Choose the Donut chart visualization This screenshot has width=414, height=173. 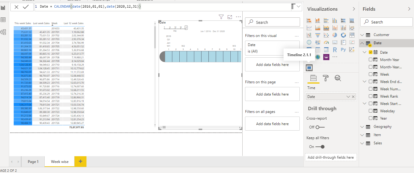(343, 35)
